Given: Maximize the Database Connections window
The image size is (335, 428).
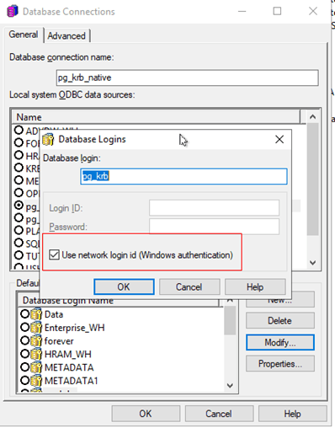Looking at the screenshot, I should click(x=277, y=11).
